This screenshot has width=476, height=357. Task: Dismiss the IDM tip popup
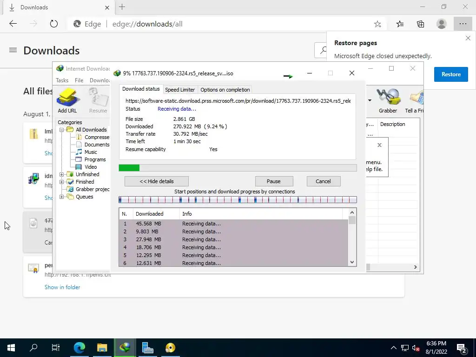[379, 145]
